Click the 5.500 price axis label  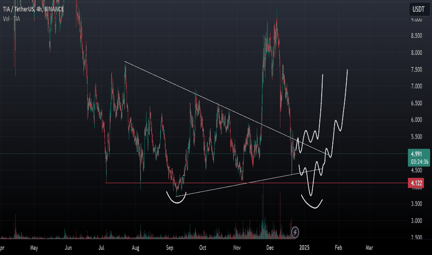(416, 136)
